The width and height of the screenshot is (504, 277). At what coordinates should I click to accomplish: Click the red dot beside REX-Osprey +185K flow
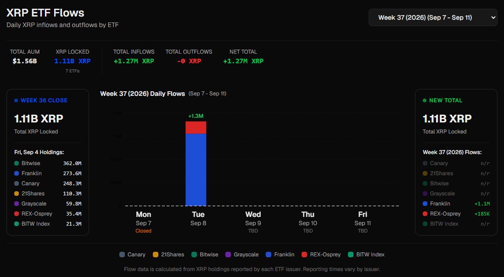click(x=425, y=214)
